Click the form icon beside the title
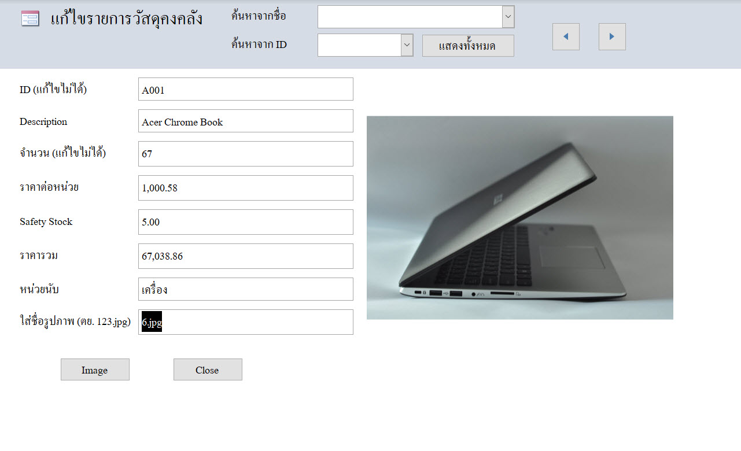This screenshot has width=741, height=451. (x=30, y=19)
